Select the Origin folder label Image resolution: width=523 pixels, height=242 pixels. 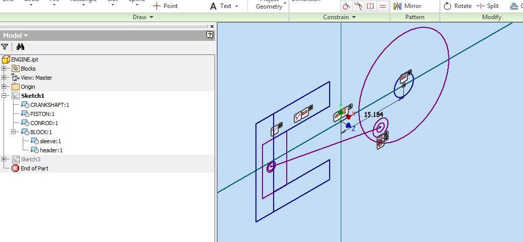(28, 87)
